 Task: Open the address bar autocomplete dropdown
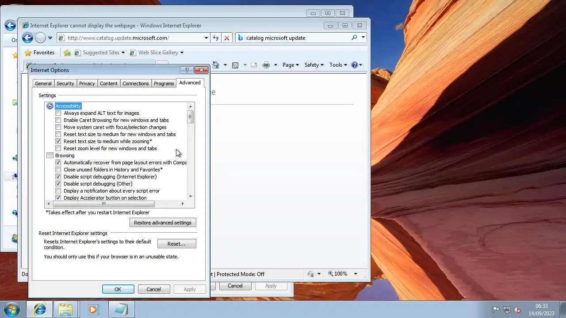[206, 38]
